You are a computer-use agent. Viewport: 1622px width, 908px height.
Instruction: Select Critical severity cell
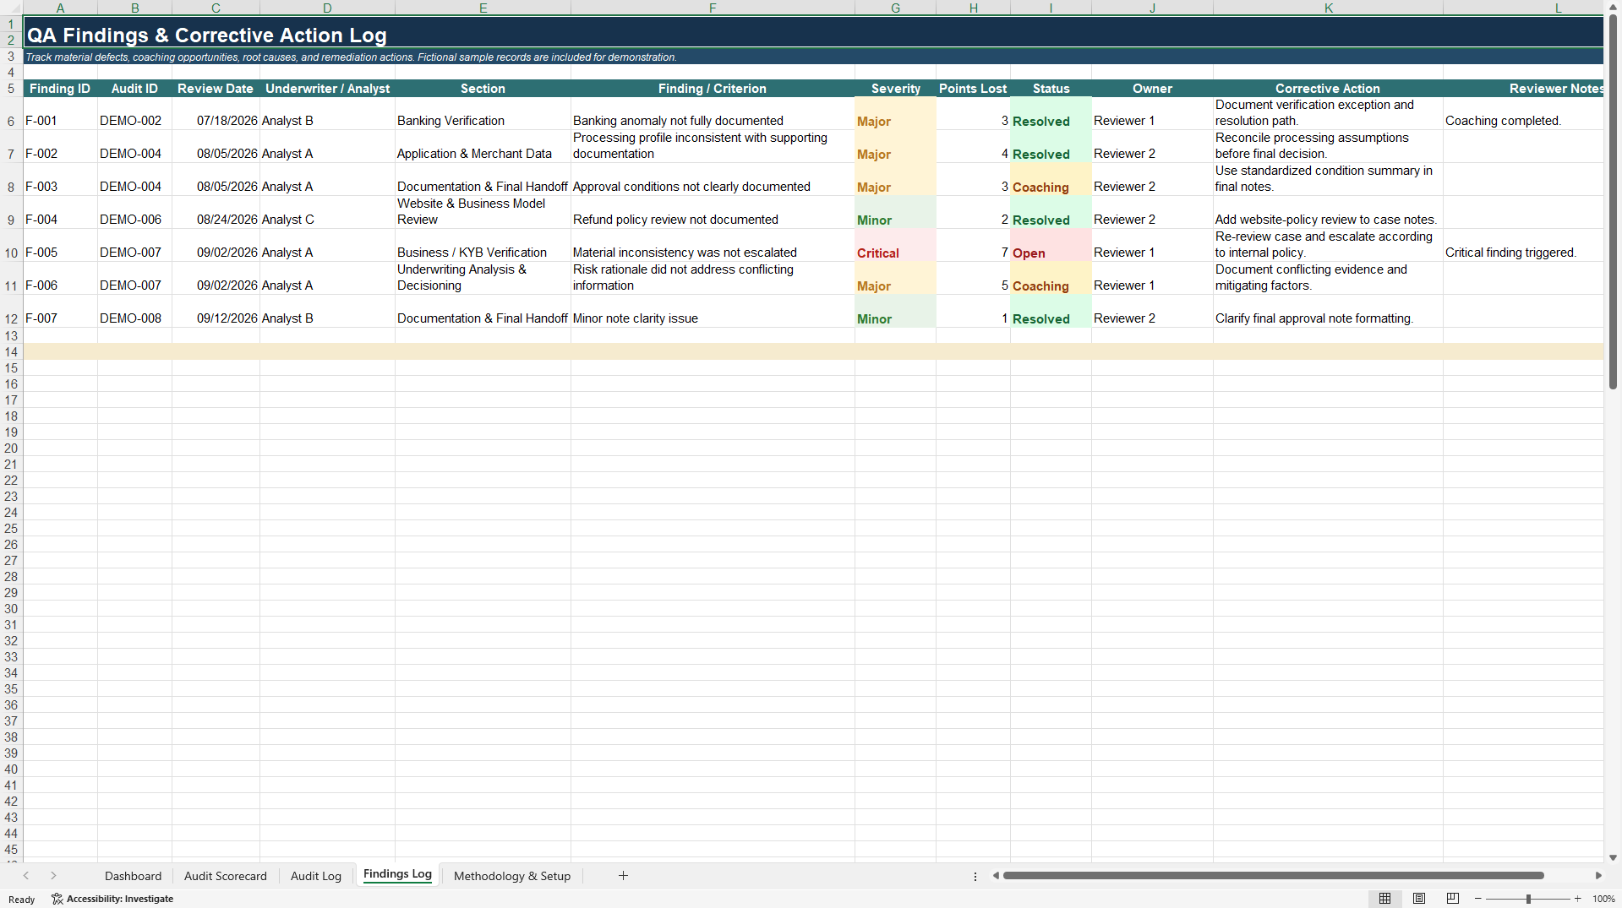(895, 245)
